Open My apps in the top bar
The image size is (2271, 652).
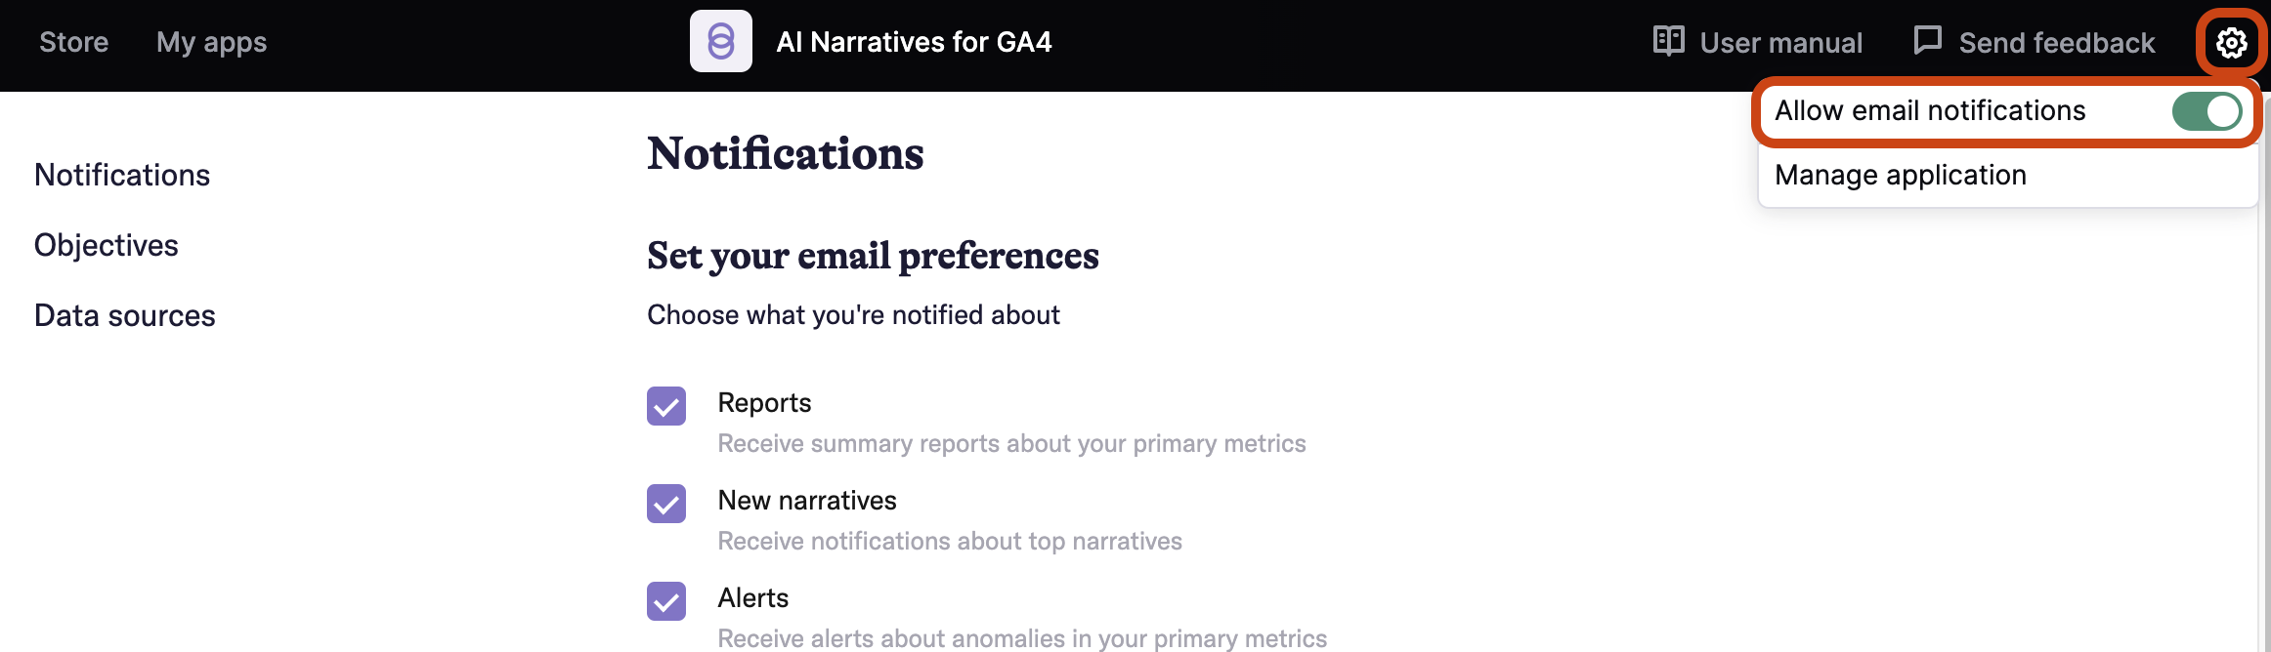click(211, 42)
